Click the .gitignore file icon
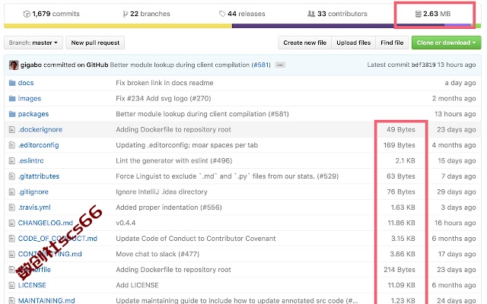The image size is (487, 304). coord(12,192)
